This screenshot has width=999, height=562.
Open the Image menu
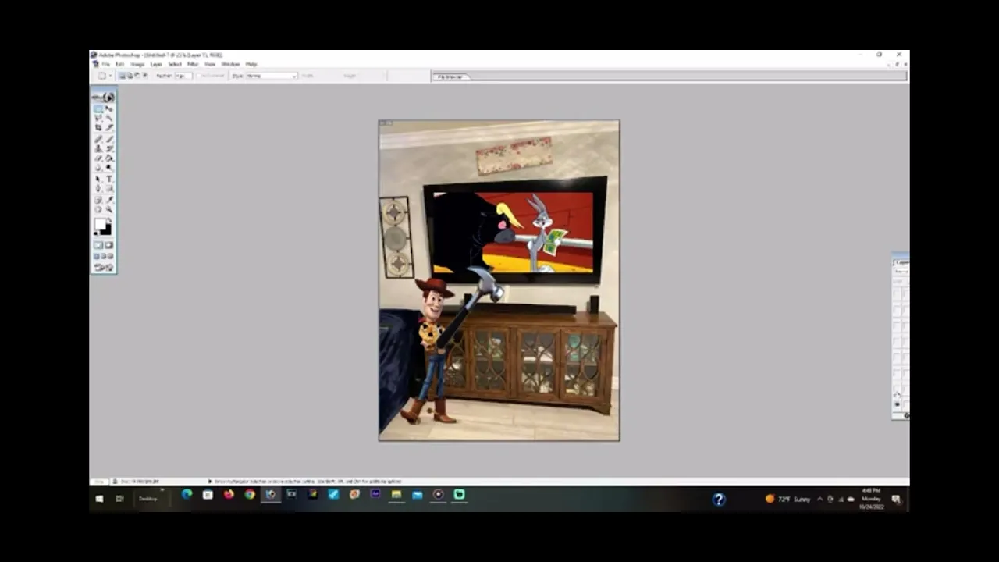point(137,64)
